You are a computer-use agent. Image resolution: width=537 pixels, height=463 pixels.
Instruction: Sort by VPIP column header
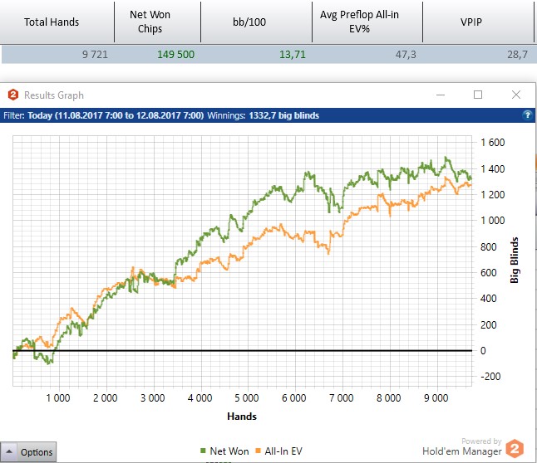pos(479,22)
